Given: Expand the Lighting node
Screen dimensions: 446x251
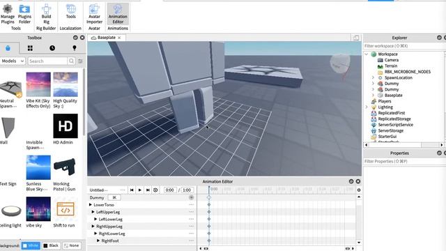Looking at the screenshot, I should (x=367, y=107).
